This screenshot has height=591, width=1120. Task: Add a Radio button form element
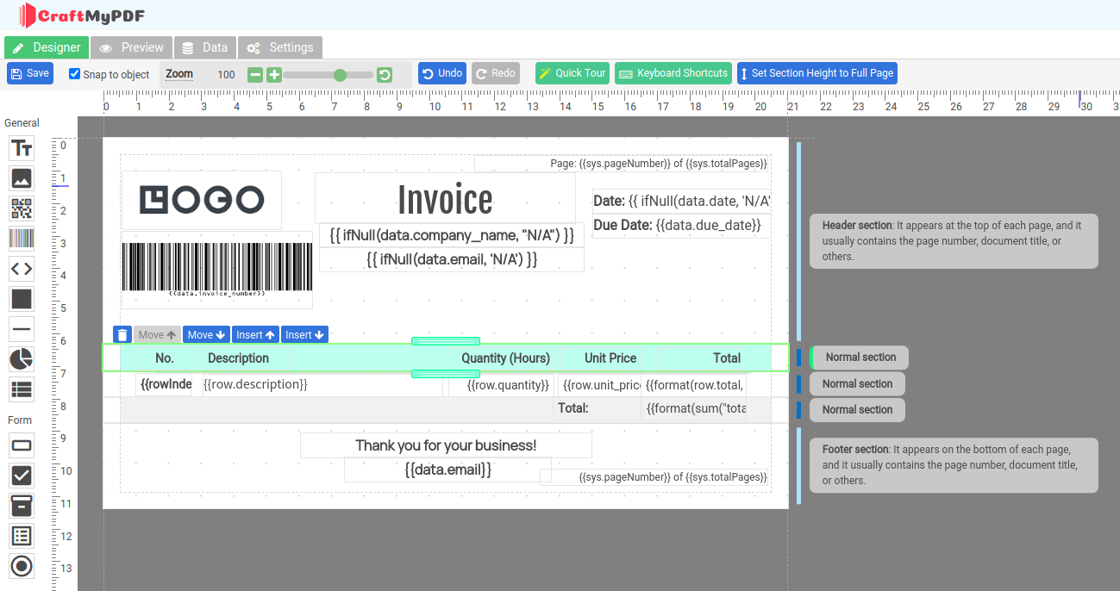(x=22, y=566)
